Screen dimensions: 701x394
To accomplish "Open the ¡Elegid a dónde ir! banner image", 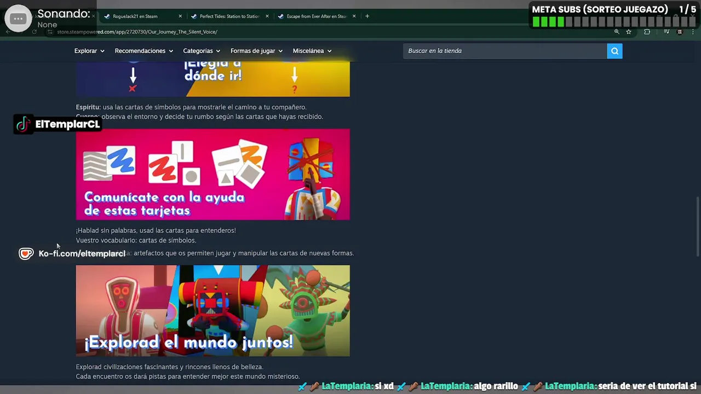I will coord(212,79).
